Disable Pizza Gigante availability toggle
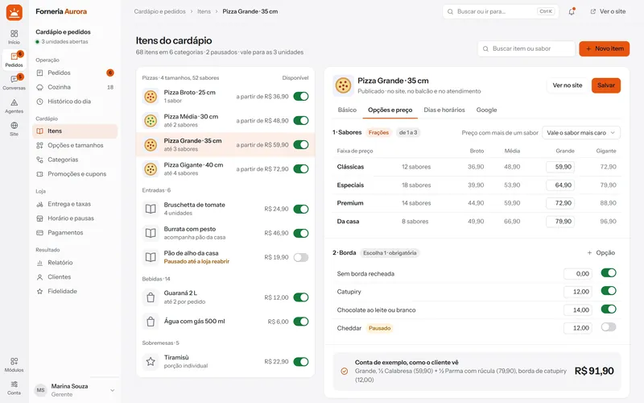This screenshot has width=644, height=403. click(x=301, y=168)
